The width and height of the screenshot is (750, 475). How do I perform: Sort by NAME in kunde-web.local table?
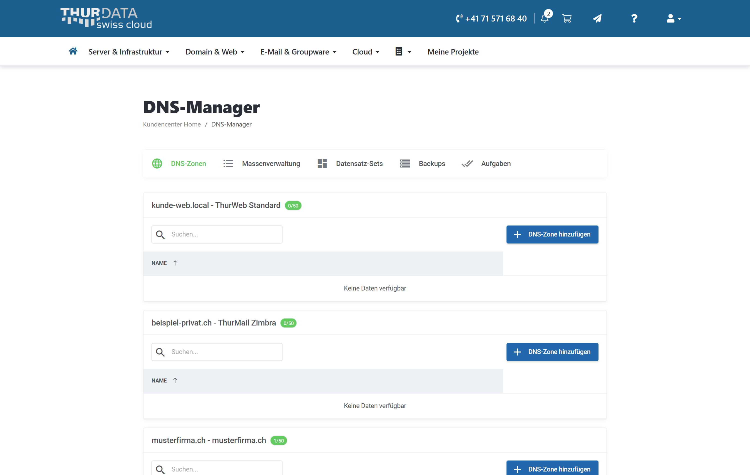pos(164,263)
